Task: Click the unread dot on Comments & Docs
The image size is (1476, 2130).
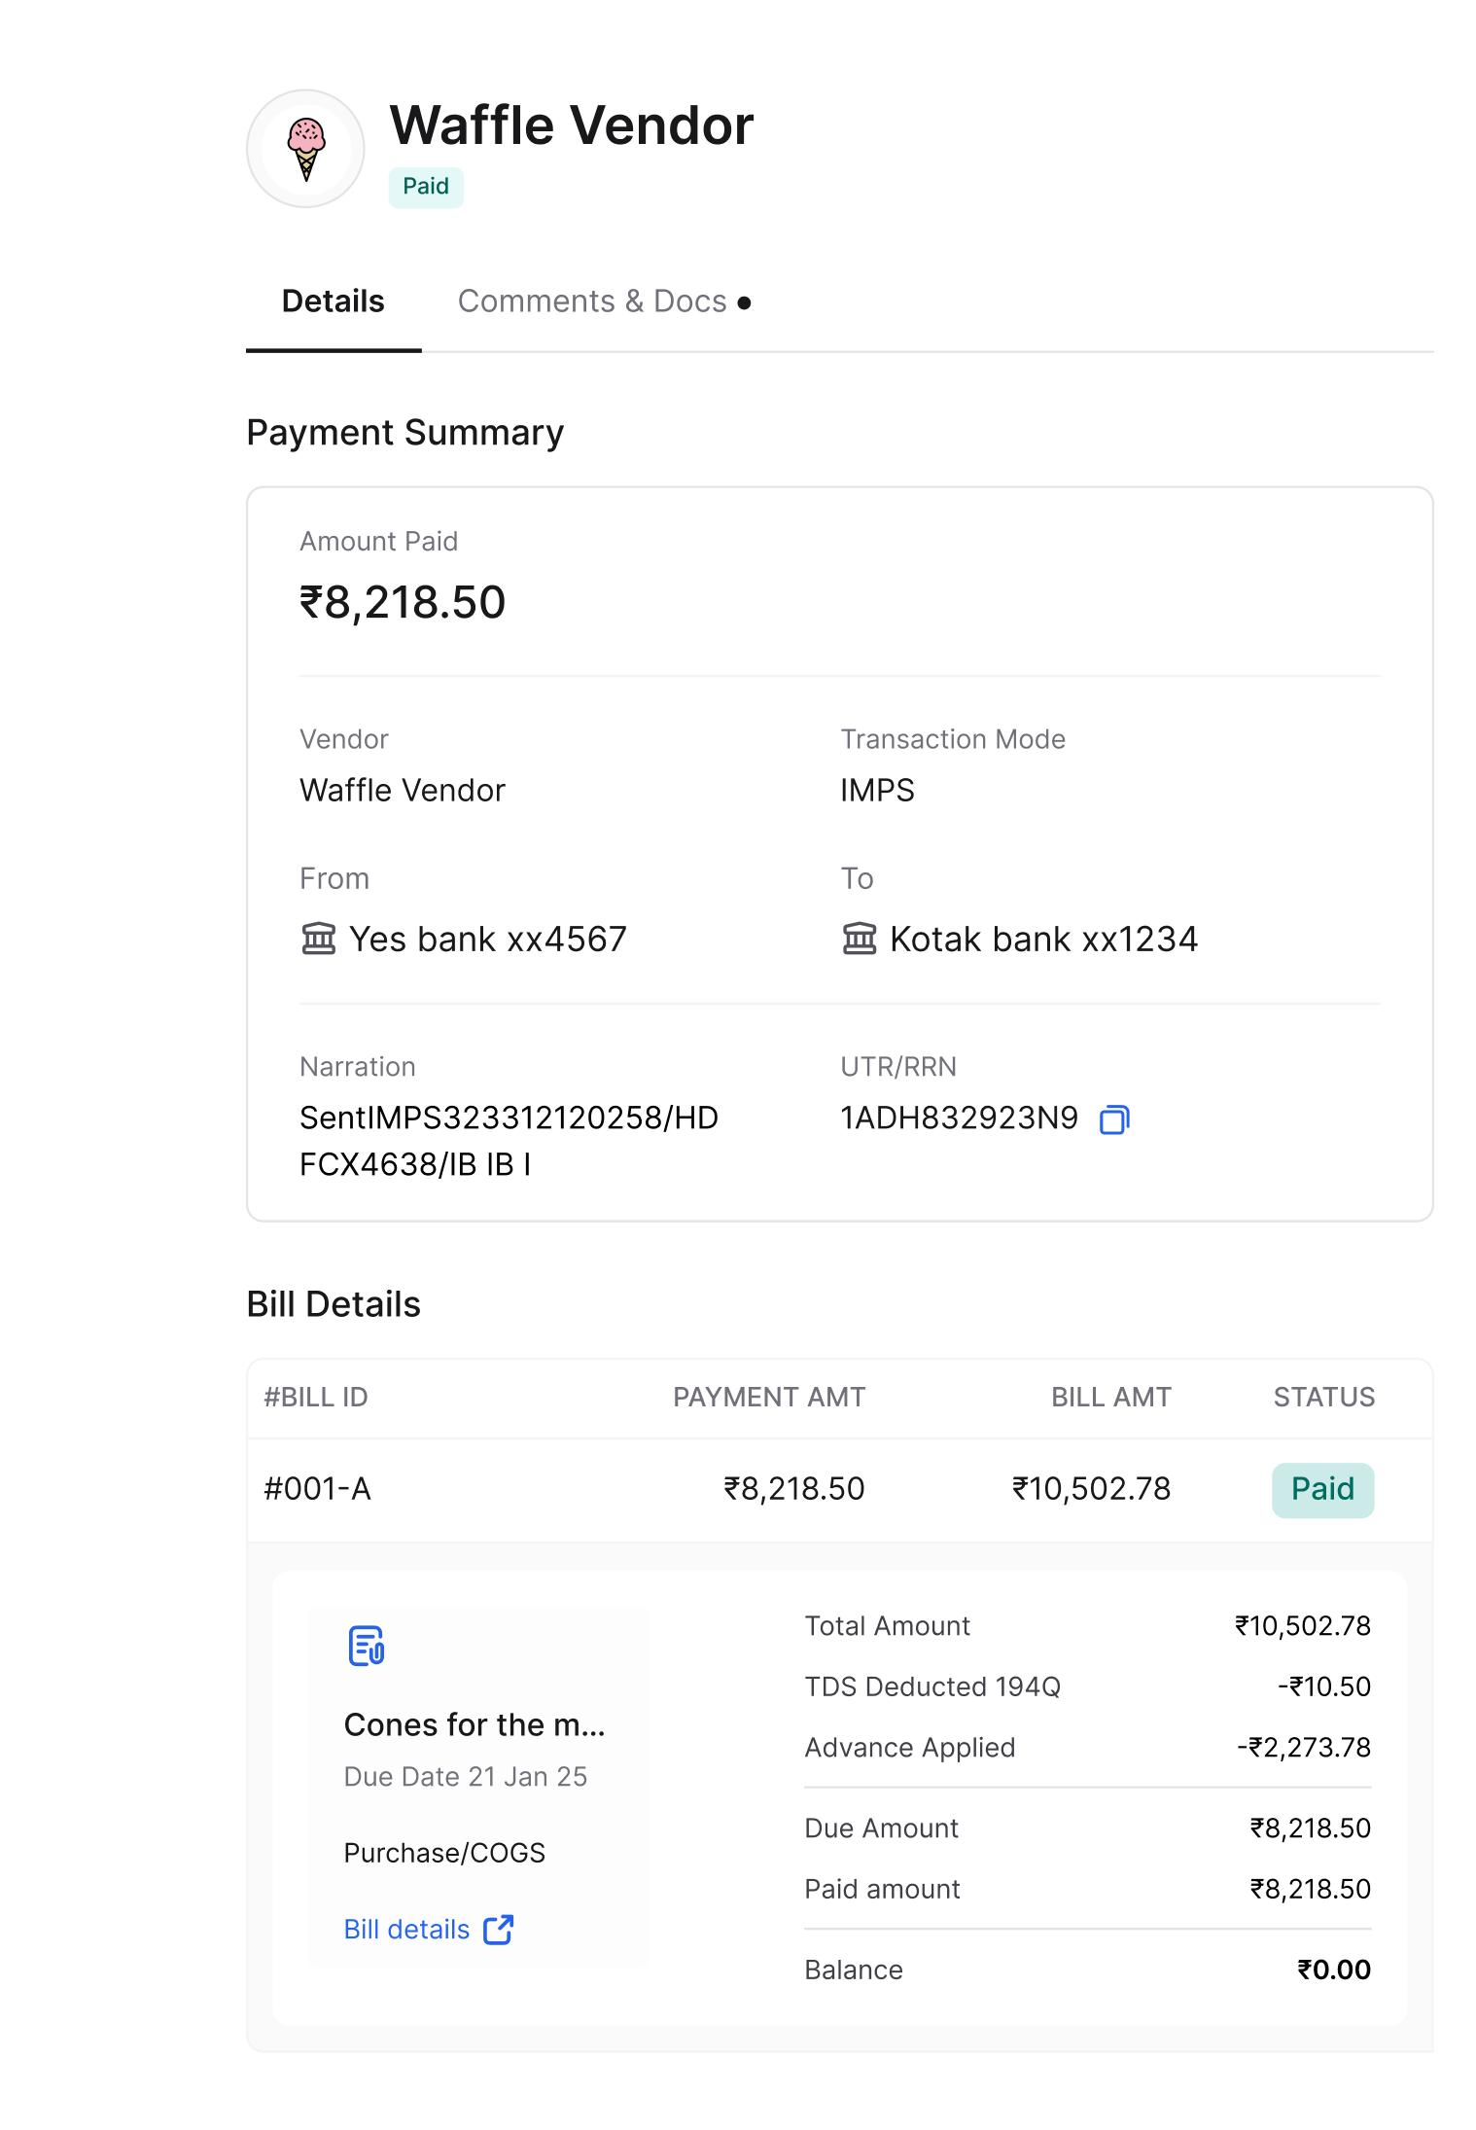Action: tap(744, 302)
